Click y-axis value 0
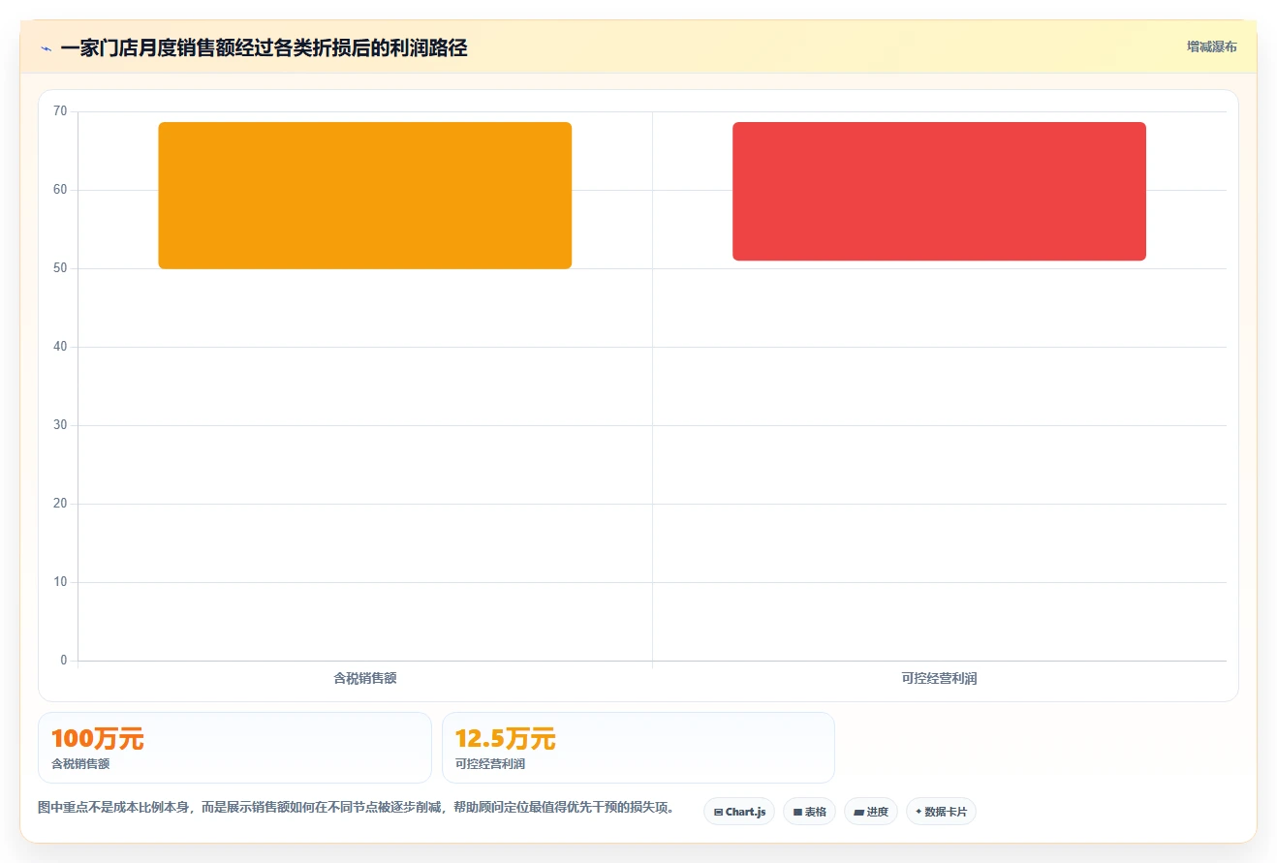The height and width of the screenshot is (863, 1277). point(64,661)
